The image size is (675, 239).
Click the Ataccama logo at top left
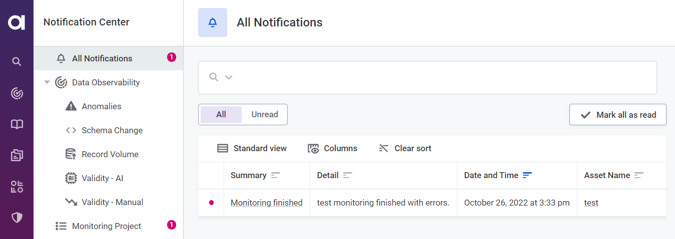[17, 22]
